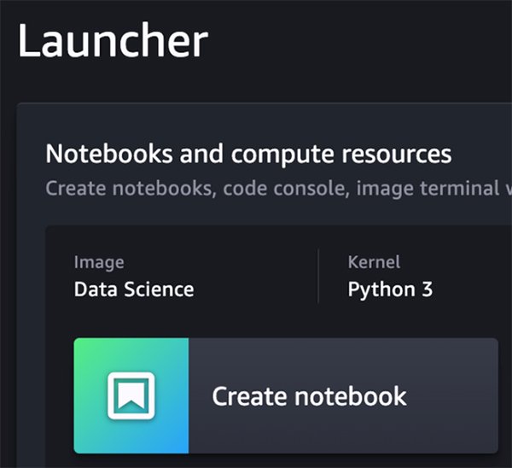Click the Kernel field label
Screen dimensions: 512x468
tap(374, 262)
